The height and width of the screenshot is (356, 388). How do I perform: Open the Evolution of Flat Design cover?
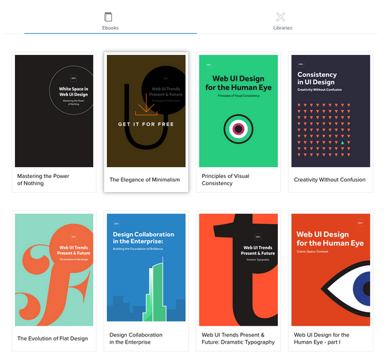pyautogui.click(x=54, y=270)
